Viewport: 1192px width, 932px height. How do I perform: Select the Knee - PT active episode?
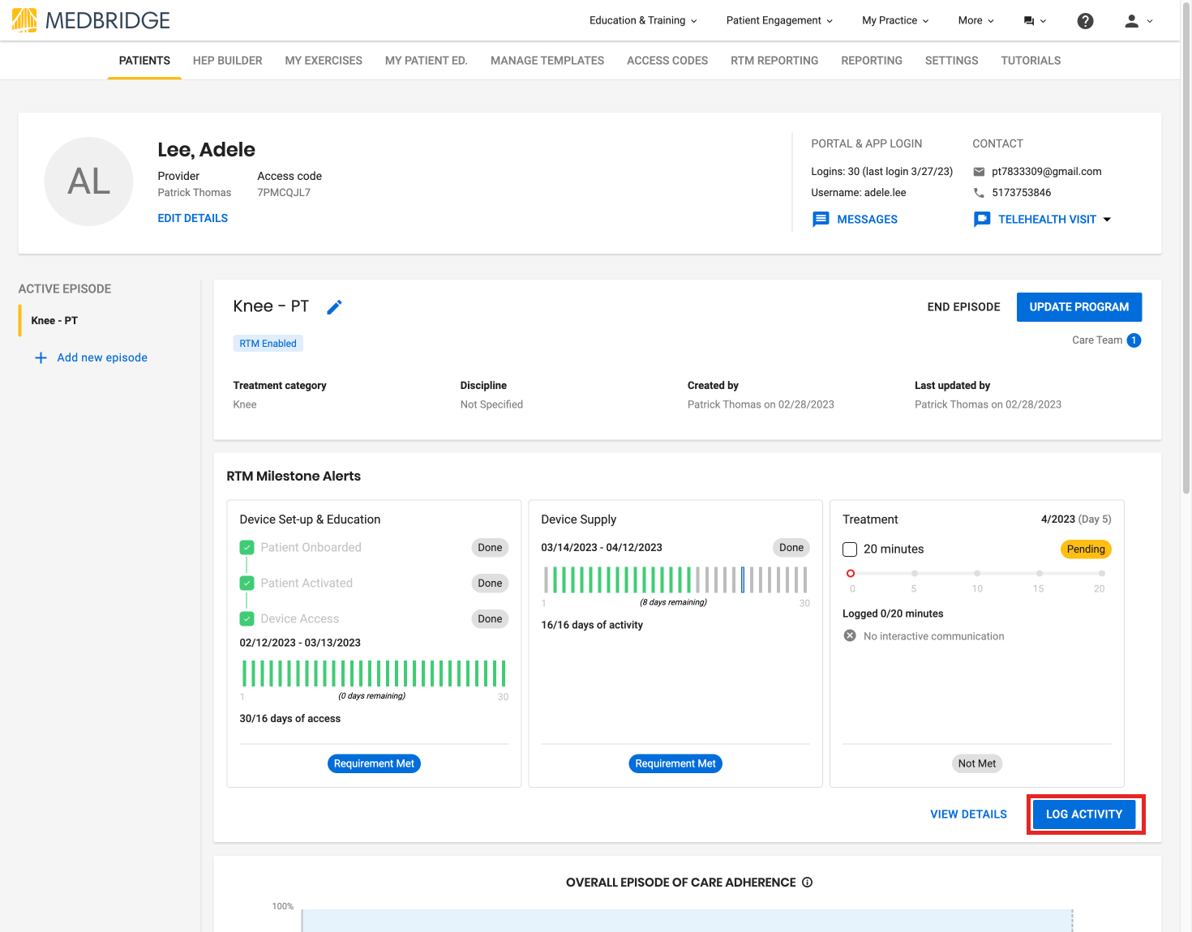coord(54,321)
